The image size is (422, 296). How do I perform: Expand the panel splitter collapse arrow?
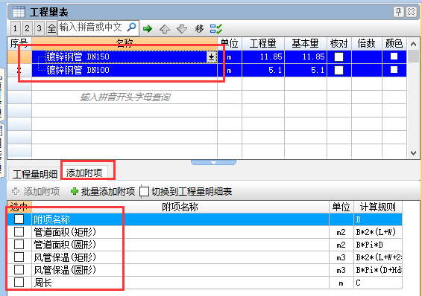(213, 162)
